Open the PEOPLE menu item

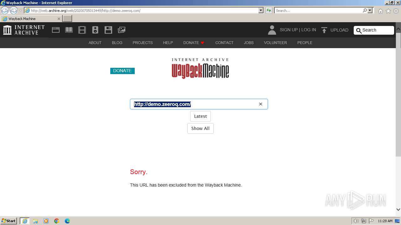305,43
